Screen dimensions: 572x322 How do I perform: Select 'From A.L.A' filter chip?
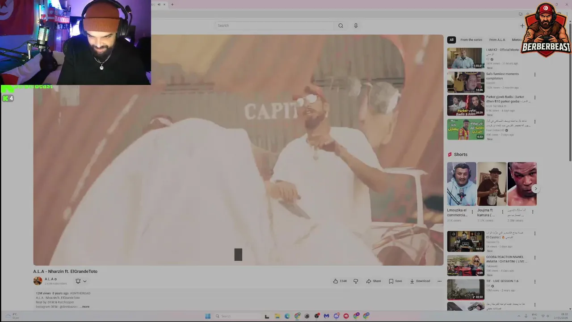(497, 40)
